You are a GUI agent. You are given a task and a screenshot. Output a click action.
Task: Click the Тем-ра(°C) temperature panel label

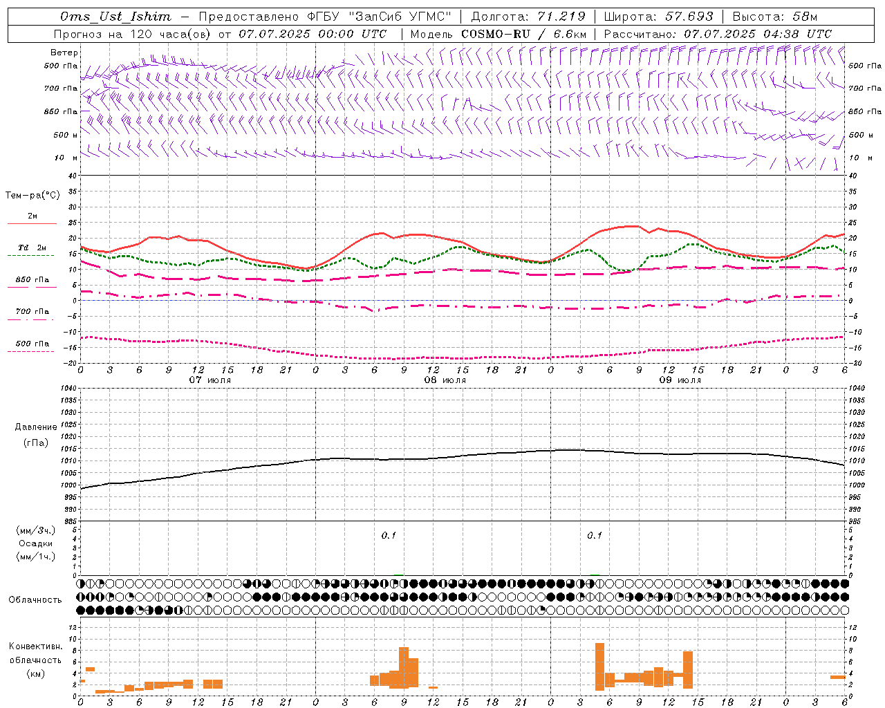(x=32, y=196)
